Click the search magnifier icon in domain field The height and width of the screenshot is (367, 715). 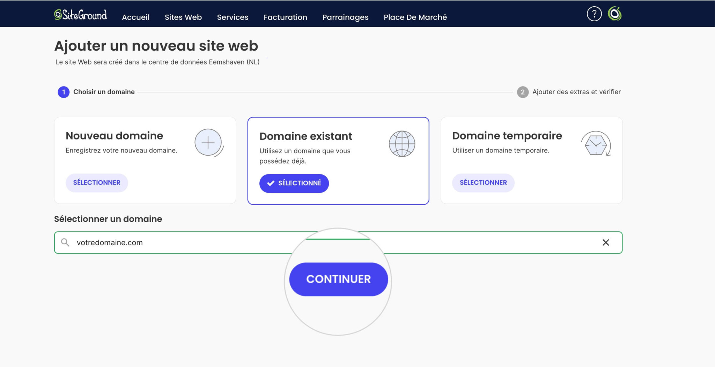click(x=65, y=242)
